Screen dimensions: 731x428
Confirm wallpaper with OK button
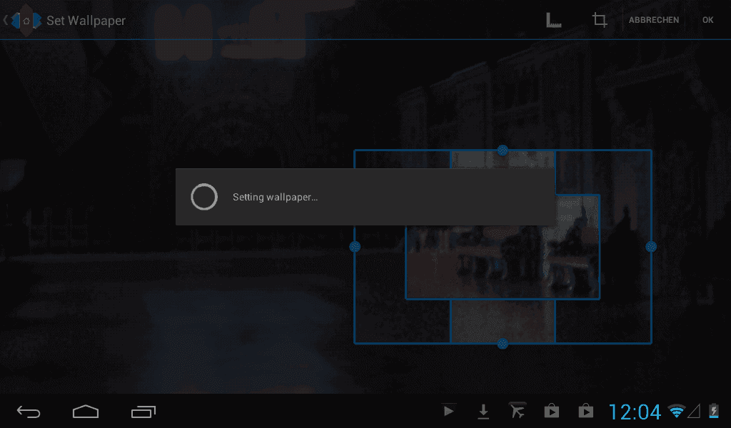point(707,20)
